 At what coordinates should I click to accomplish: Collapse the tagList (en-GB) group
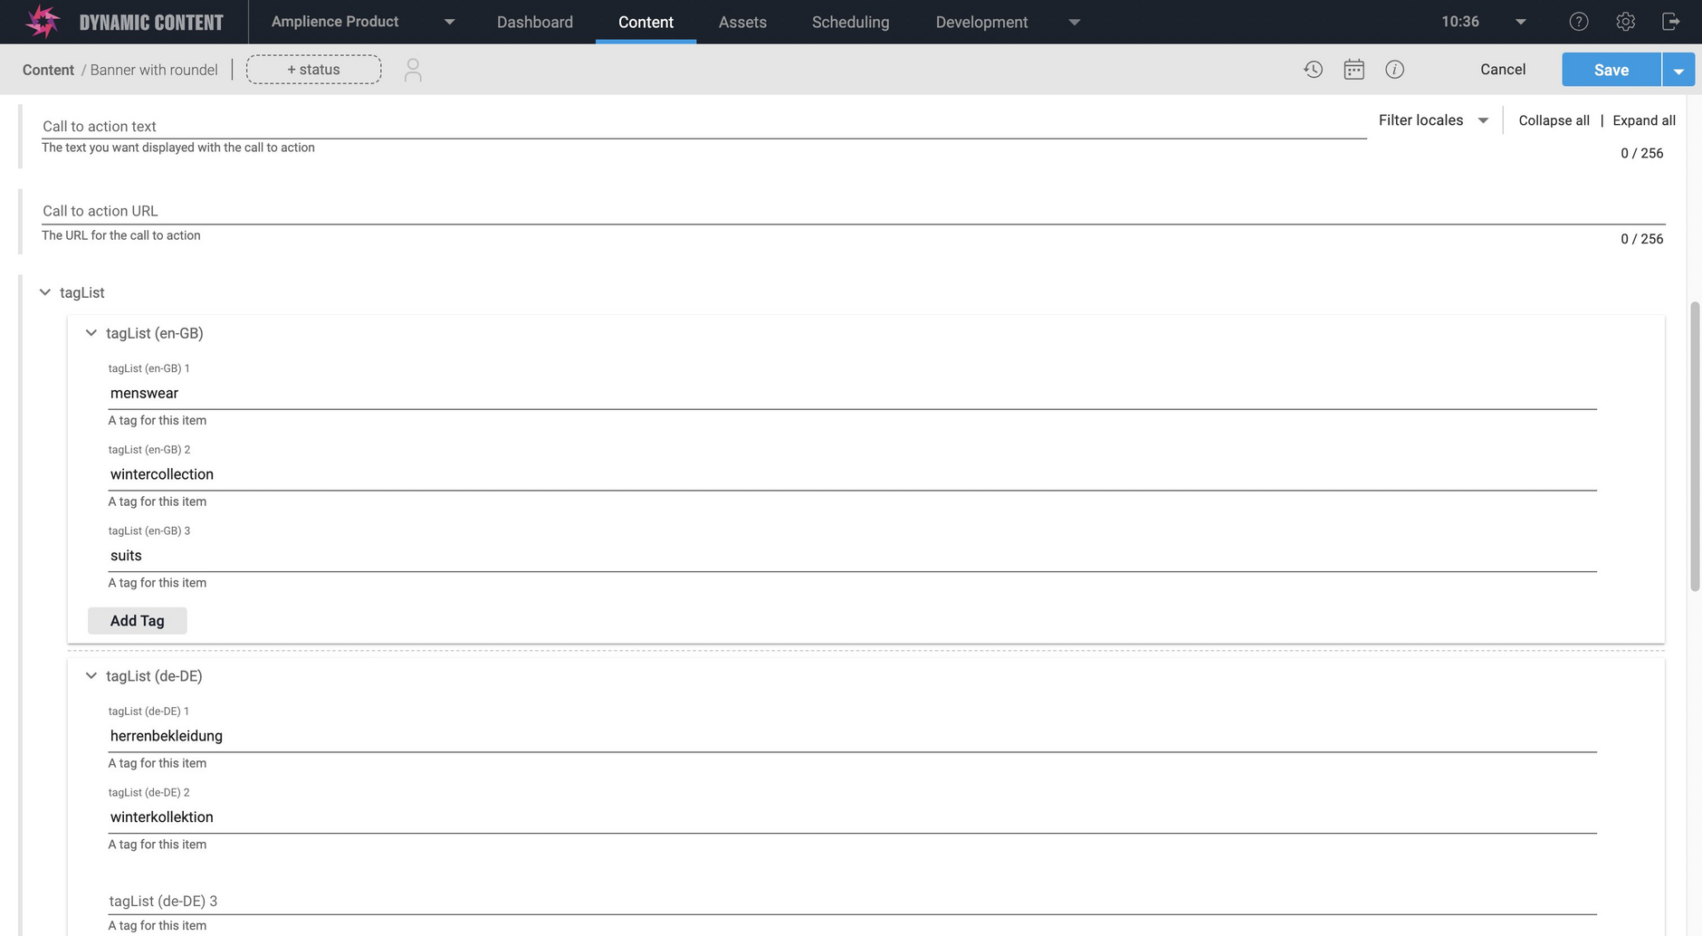91,333
